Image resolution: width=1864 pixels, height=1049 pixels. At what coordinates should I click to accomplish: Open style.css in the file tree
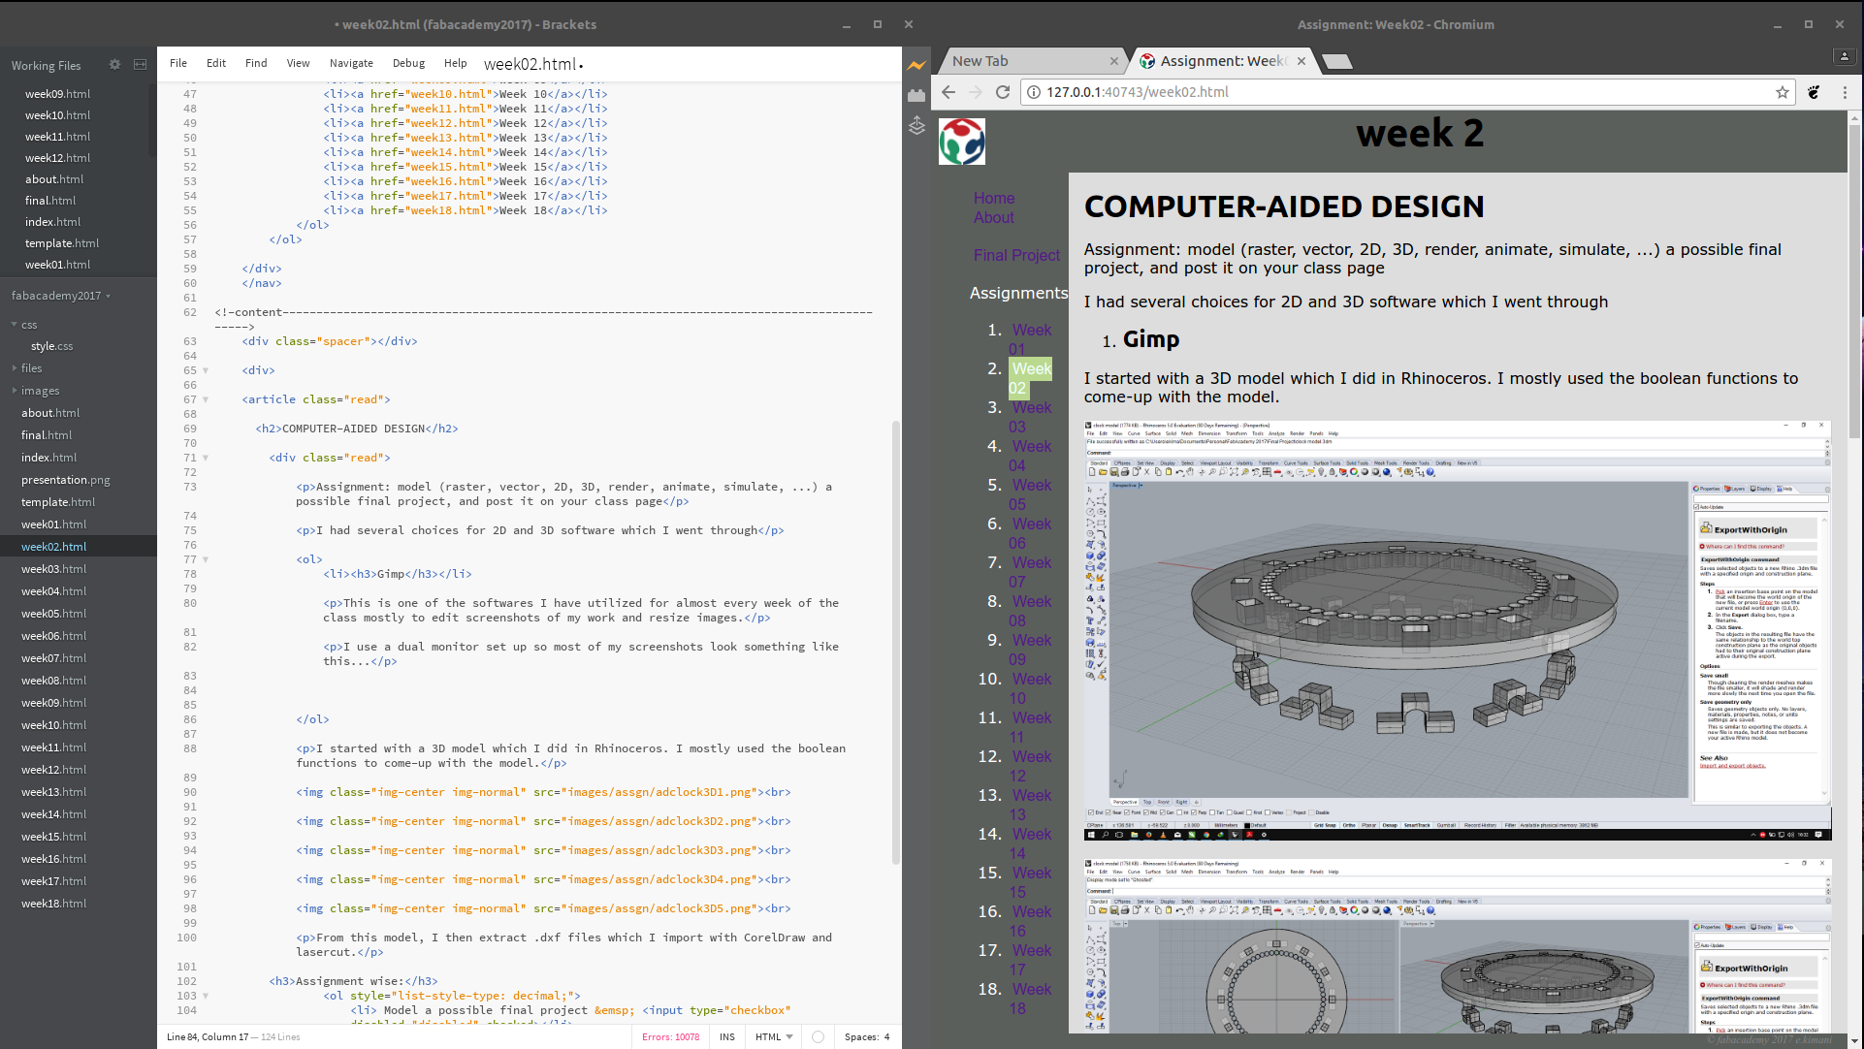pyautogui.click(x=51, y=346)
